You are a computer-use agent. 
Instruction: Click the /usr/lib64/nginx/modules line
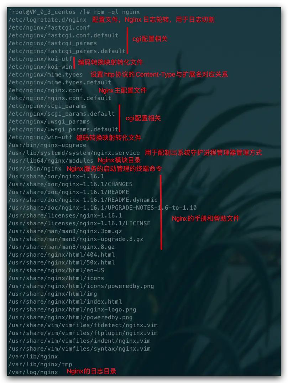(x=51, y=161)
